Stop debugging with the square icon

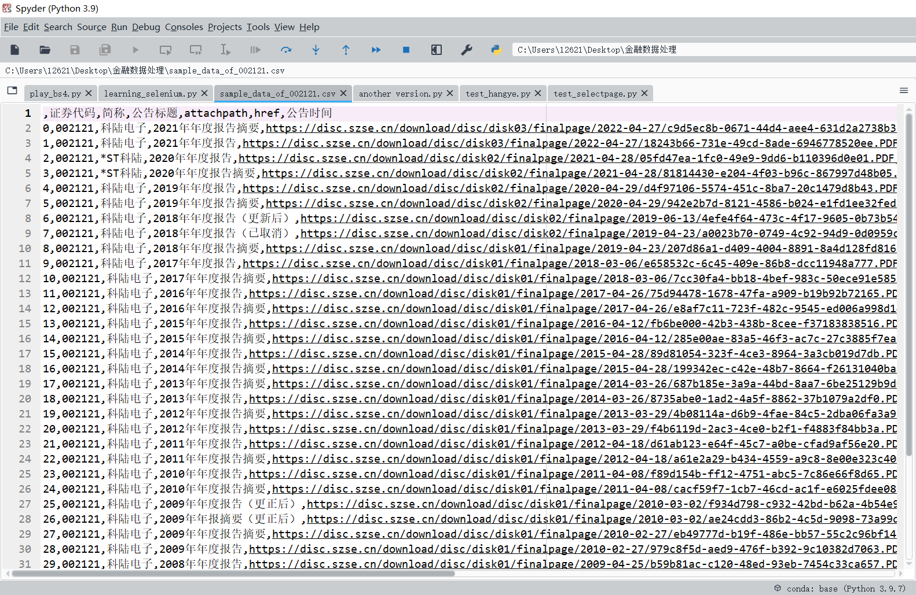point(406,50)
